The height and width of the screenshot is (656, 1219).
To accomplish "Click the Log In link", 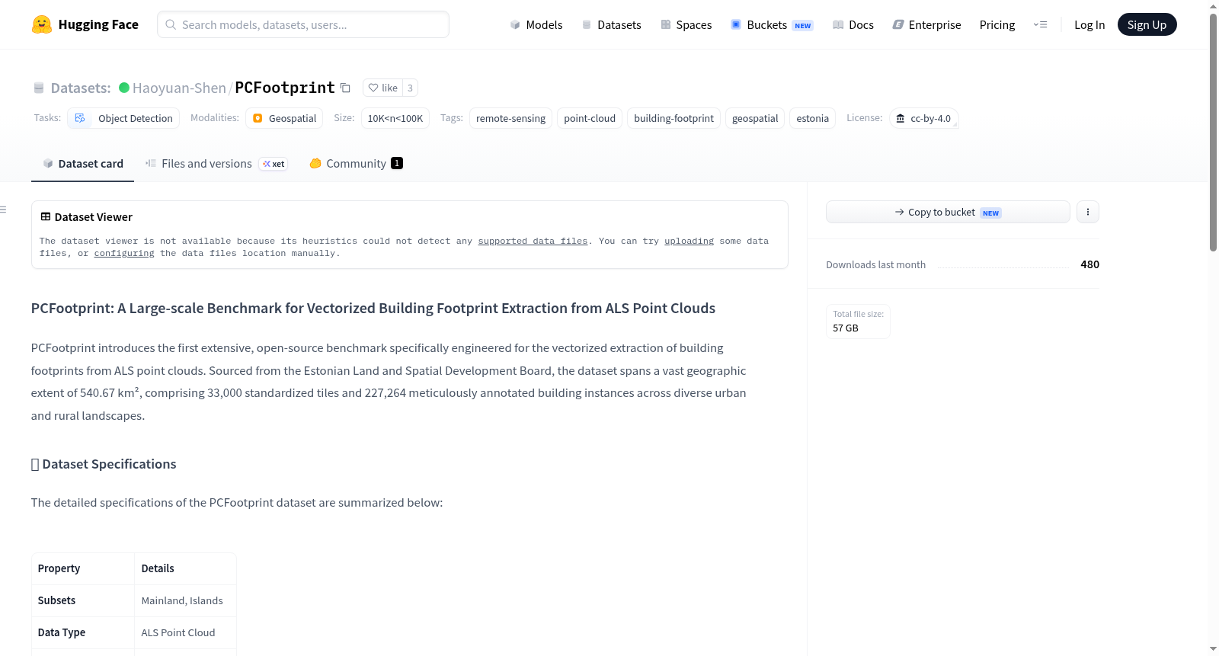I will click(x=1089, y=24).
